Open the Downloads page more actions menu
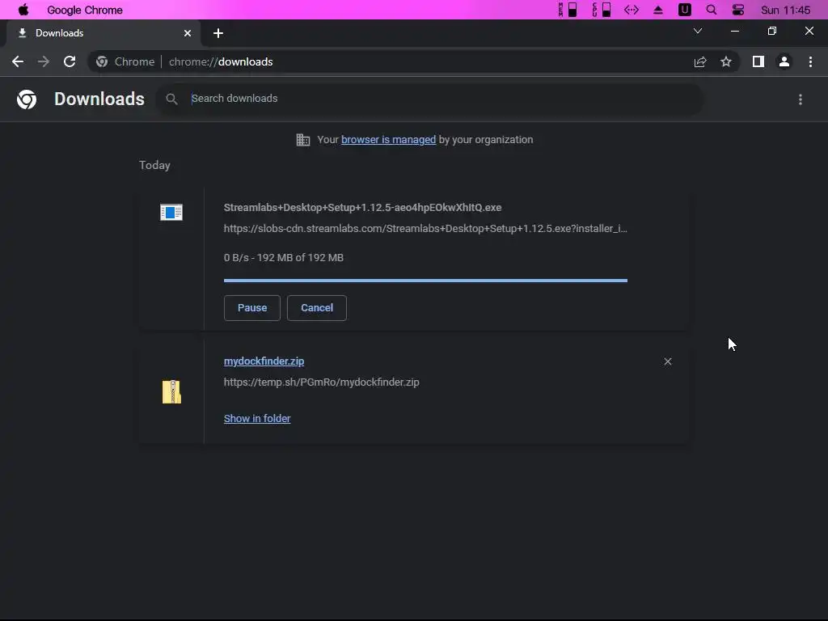Viewport: 828px width, 621px height. [x=801, y=99]
